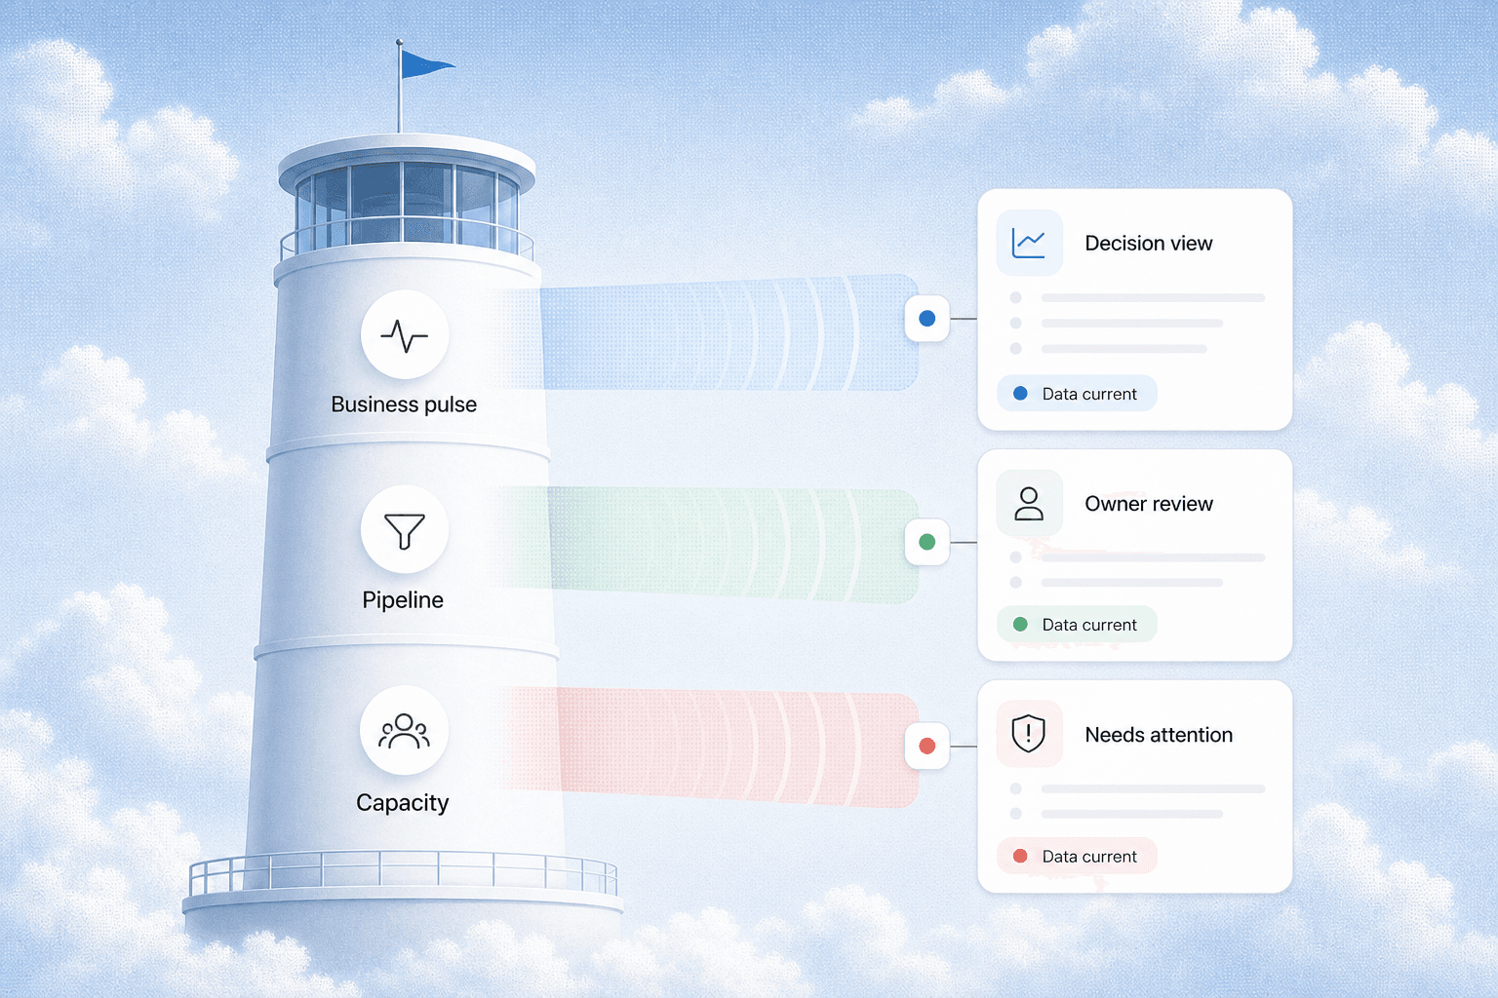The width and height of the screenshot is (1498, 998).
Task: Select the Owner review title
Action: click(x=1149, y=504)
